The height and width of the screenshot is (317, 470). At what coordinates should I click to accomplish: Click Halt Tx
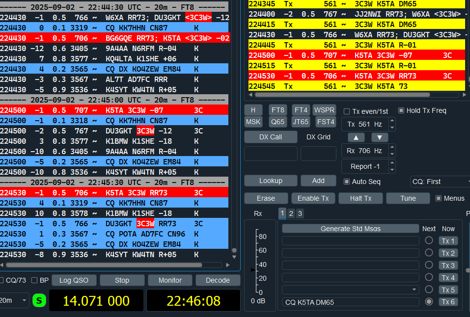(360, 198)
